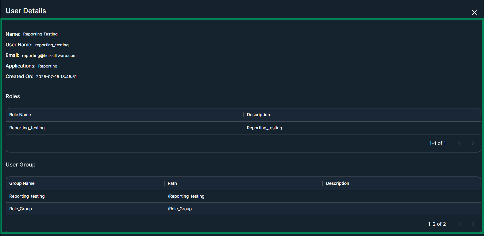Click the Roles section heading
Viewport: 484px width, 236px height.
pyautogui.click(x=13, y=96)
